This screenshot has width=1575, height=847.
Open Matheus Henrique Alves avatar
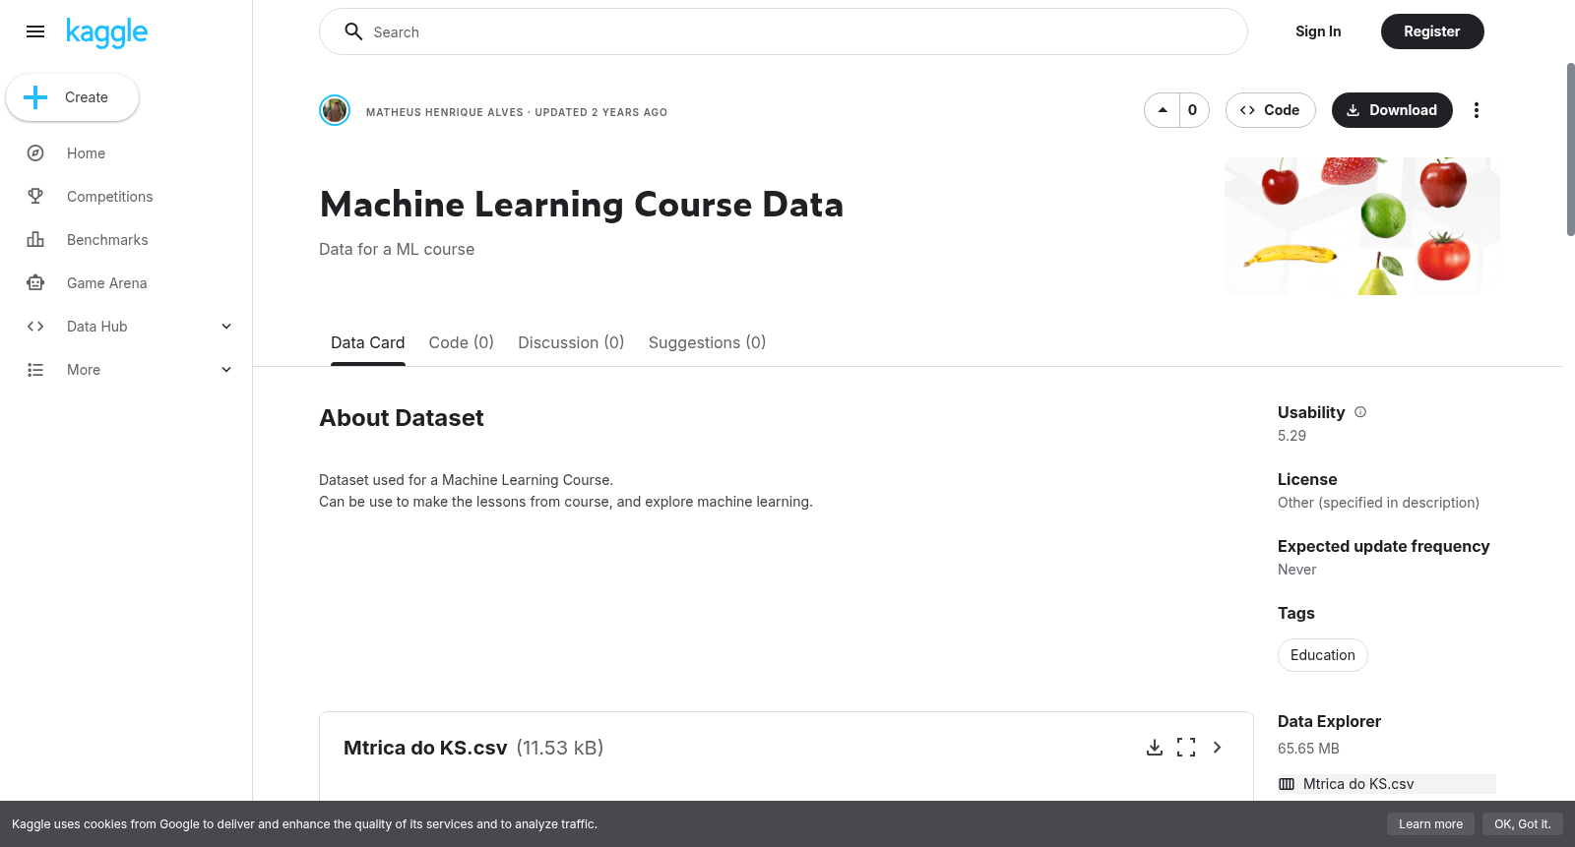(x=335, y=110)
